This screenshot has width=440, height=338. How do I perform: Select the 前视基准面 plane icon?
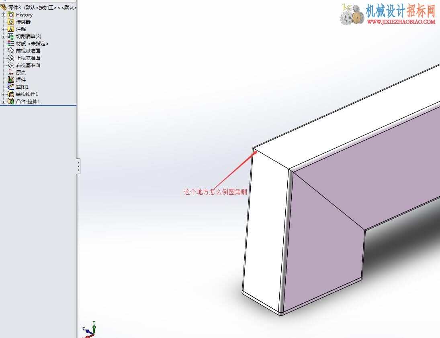(11, 51)
